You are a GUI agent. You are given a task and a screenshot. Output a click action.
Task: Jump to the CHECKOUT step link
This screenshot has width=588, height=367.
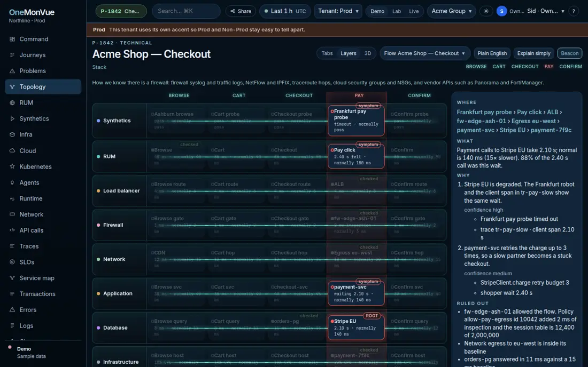tap(525, 67)
